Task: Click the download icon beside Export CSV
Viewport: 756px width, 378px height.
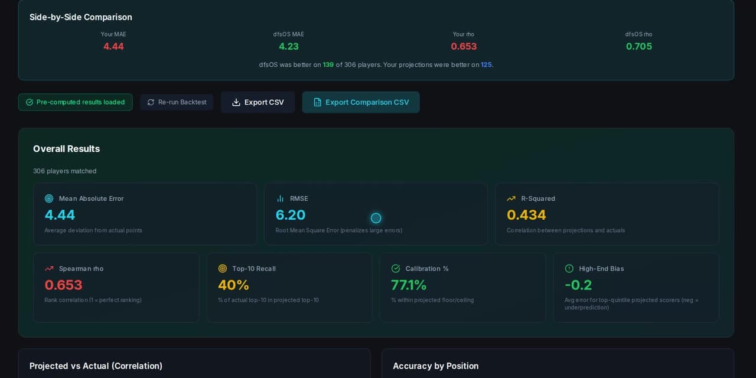Action: tap(236, 102)
